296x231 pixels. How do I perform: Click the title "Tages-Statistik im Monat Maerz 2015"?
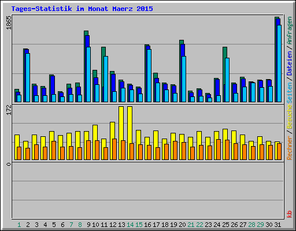coord(82,9)
